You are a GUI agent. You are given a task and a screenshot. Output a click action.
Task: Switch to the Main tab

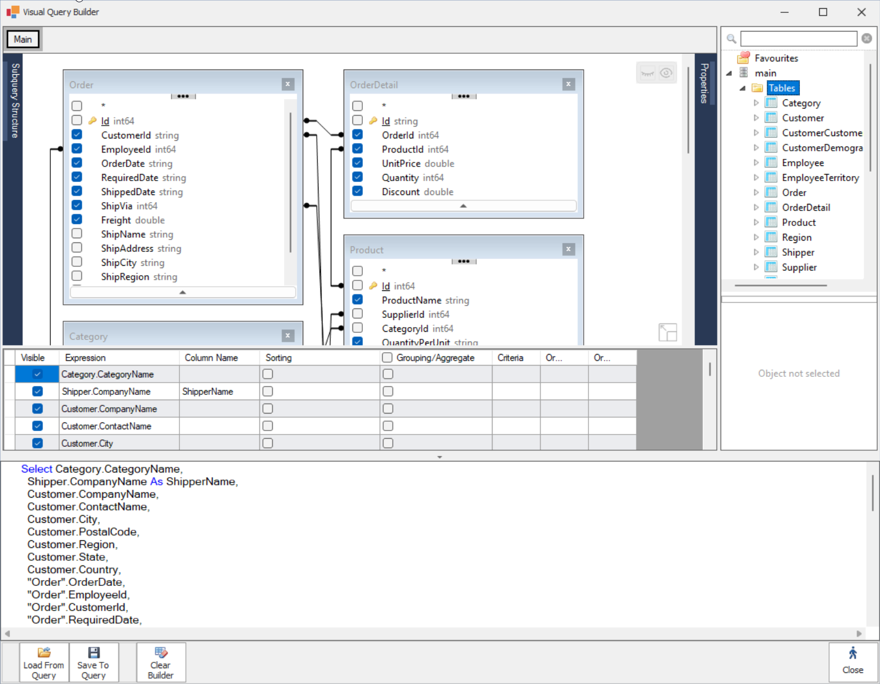pos(22,39)
